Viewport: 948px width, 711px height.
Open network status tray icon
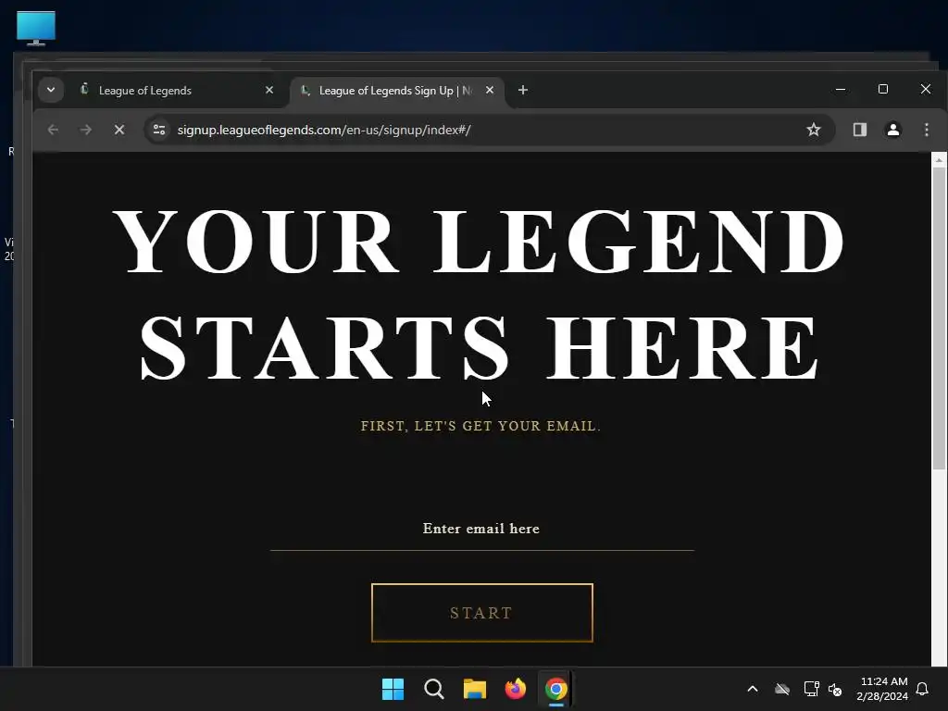(811, 689)
